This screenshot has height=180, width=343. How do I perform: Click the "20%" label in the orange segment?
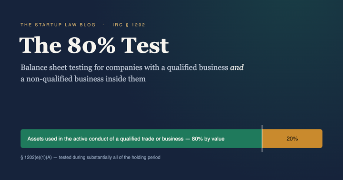coord(292,139)
